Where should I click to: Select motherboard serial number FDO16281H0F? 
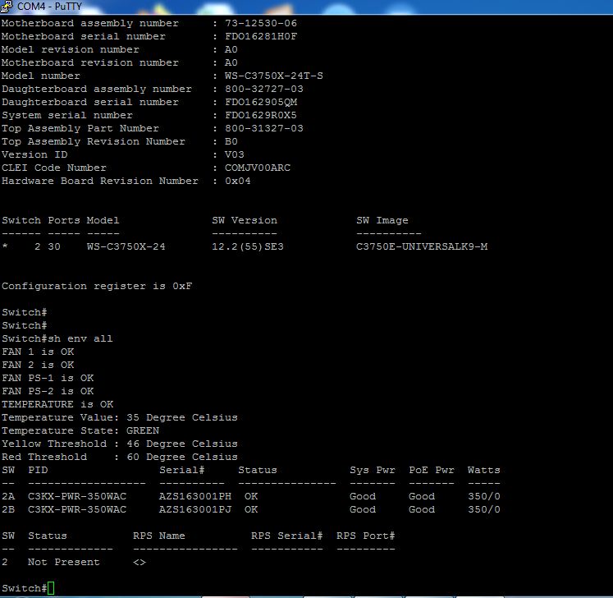261,36
